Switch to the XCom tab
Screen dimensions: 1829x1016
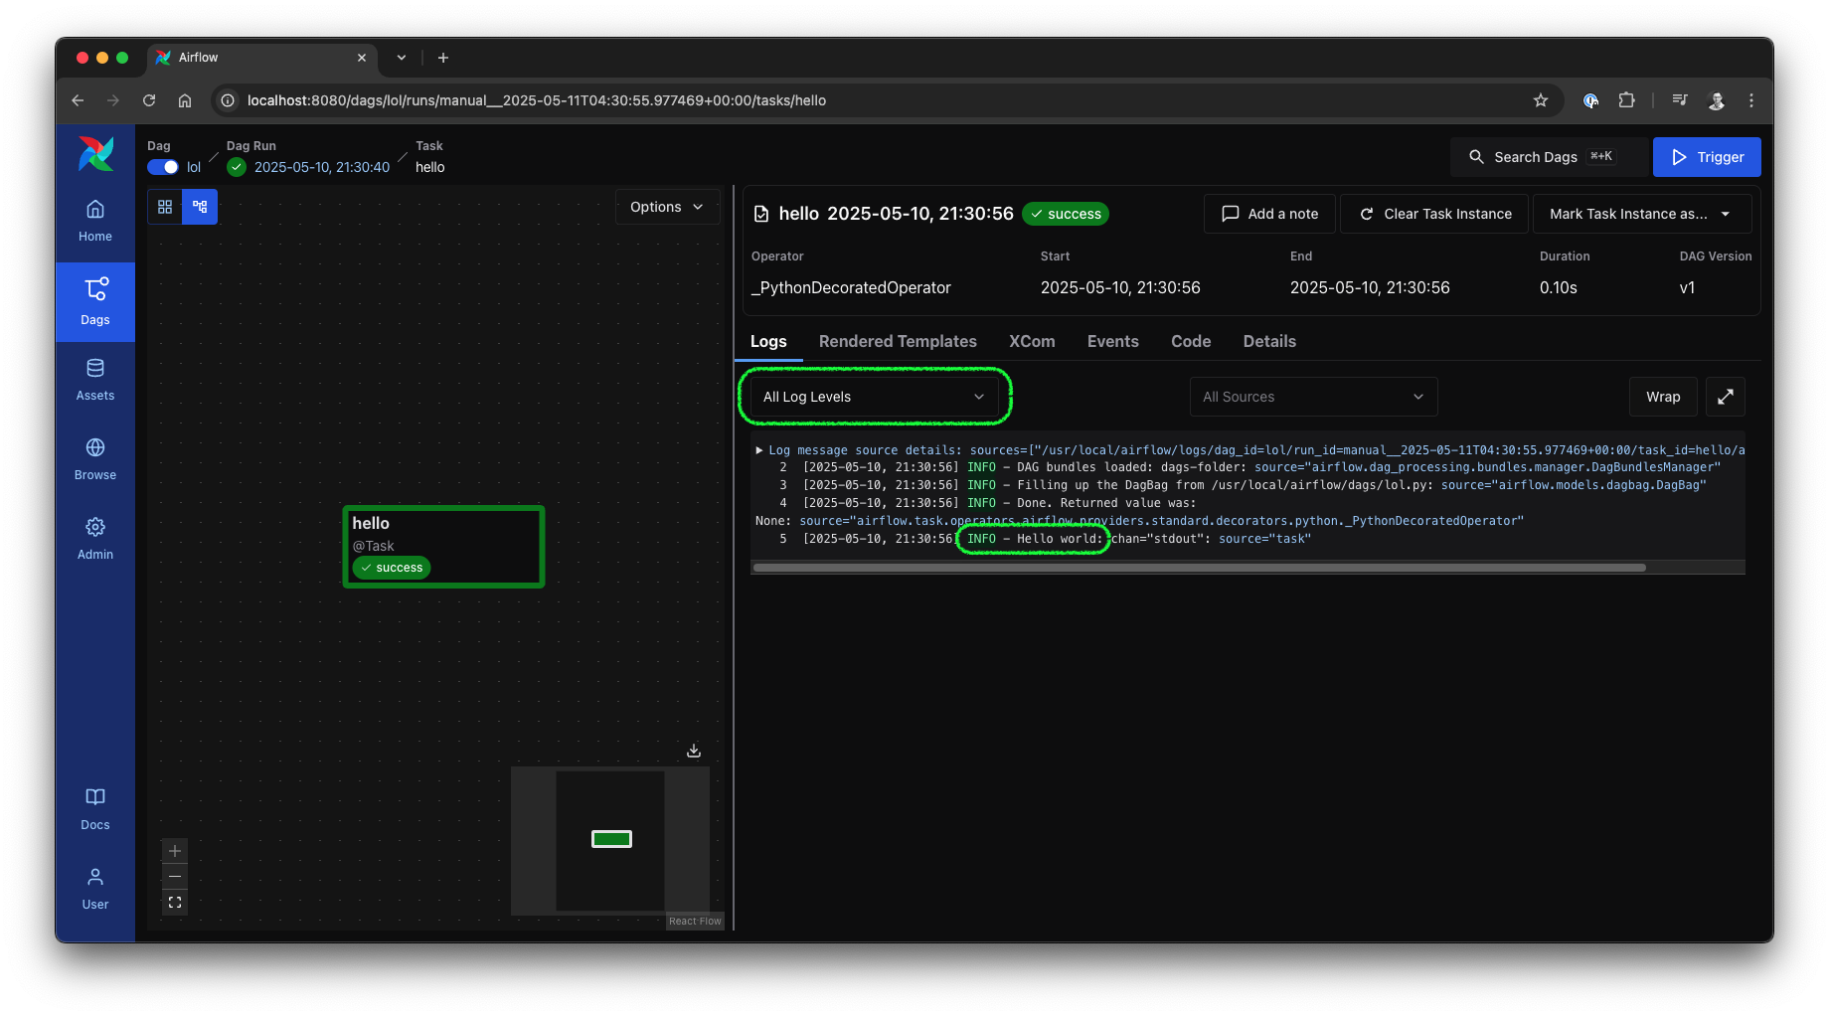(x=1031, y=341)
